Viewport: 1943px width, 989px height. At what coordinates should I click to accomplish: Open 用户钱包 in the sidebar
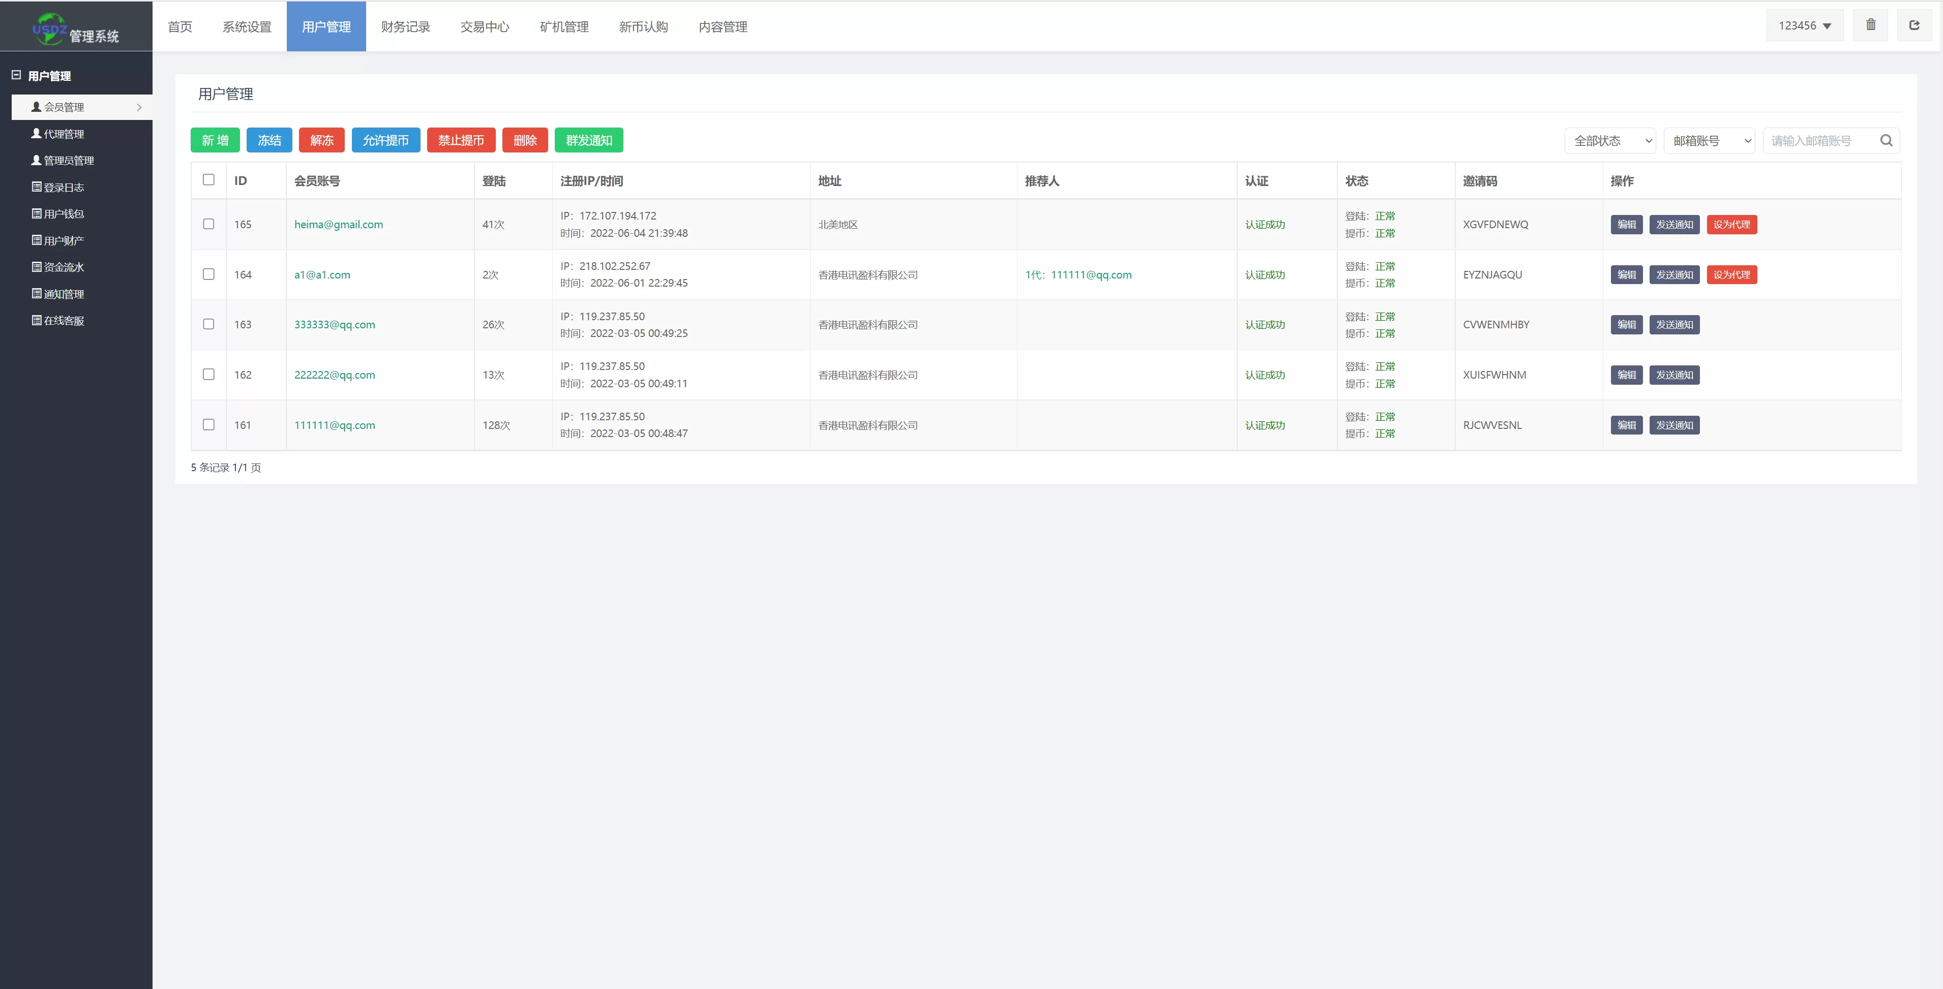tap(64, 214)
